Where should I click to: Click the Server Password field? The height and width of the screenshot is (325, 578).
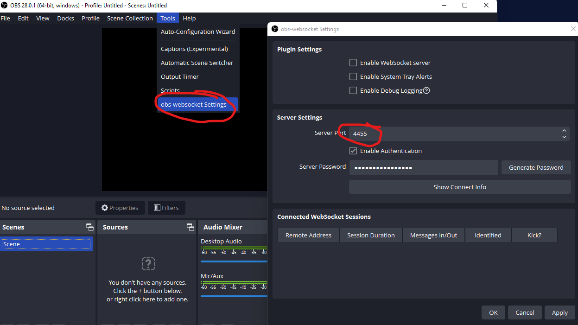pyautogui.click(x=424, y=167)
